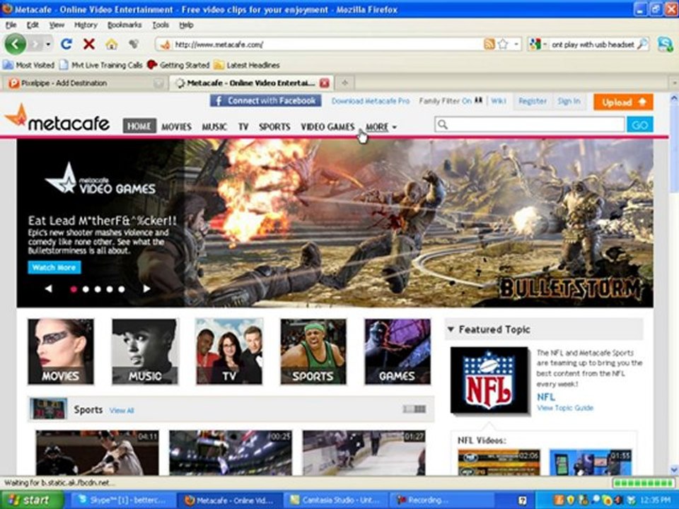Toggle the Sports section layout view switch
This screenshot has height=509, width=679.
click(414, 409)
